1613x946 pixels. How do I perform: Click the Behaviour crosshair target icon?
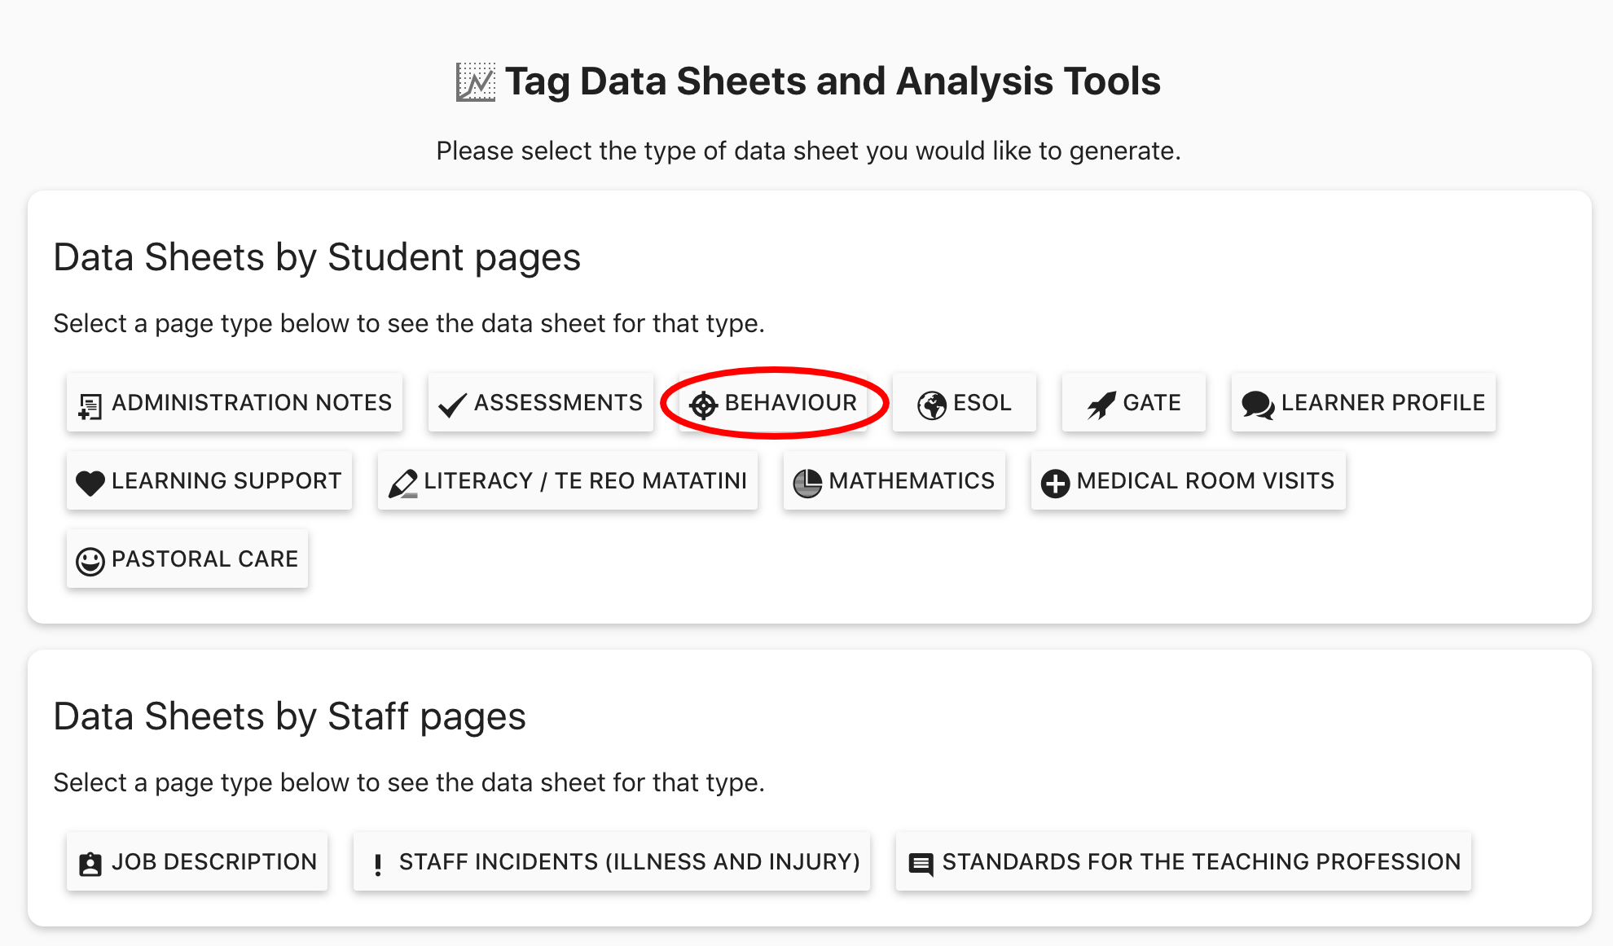[703, 405]
